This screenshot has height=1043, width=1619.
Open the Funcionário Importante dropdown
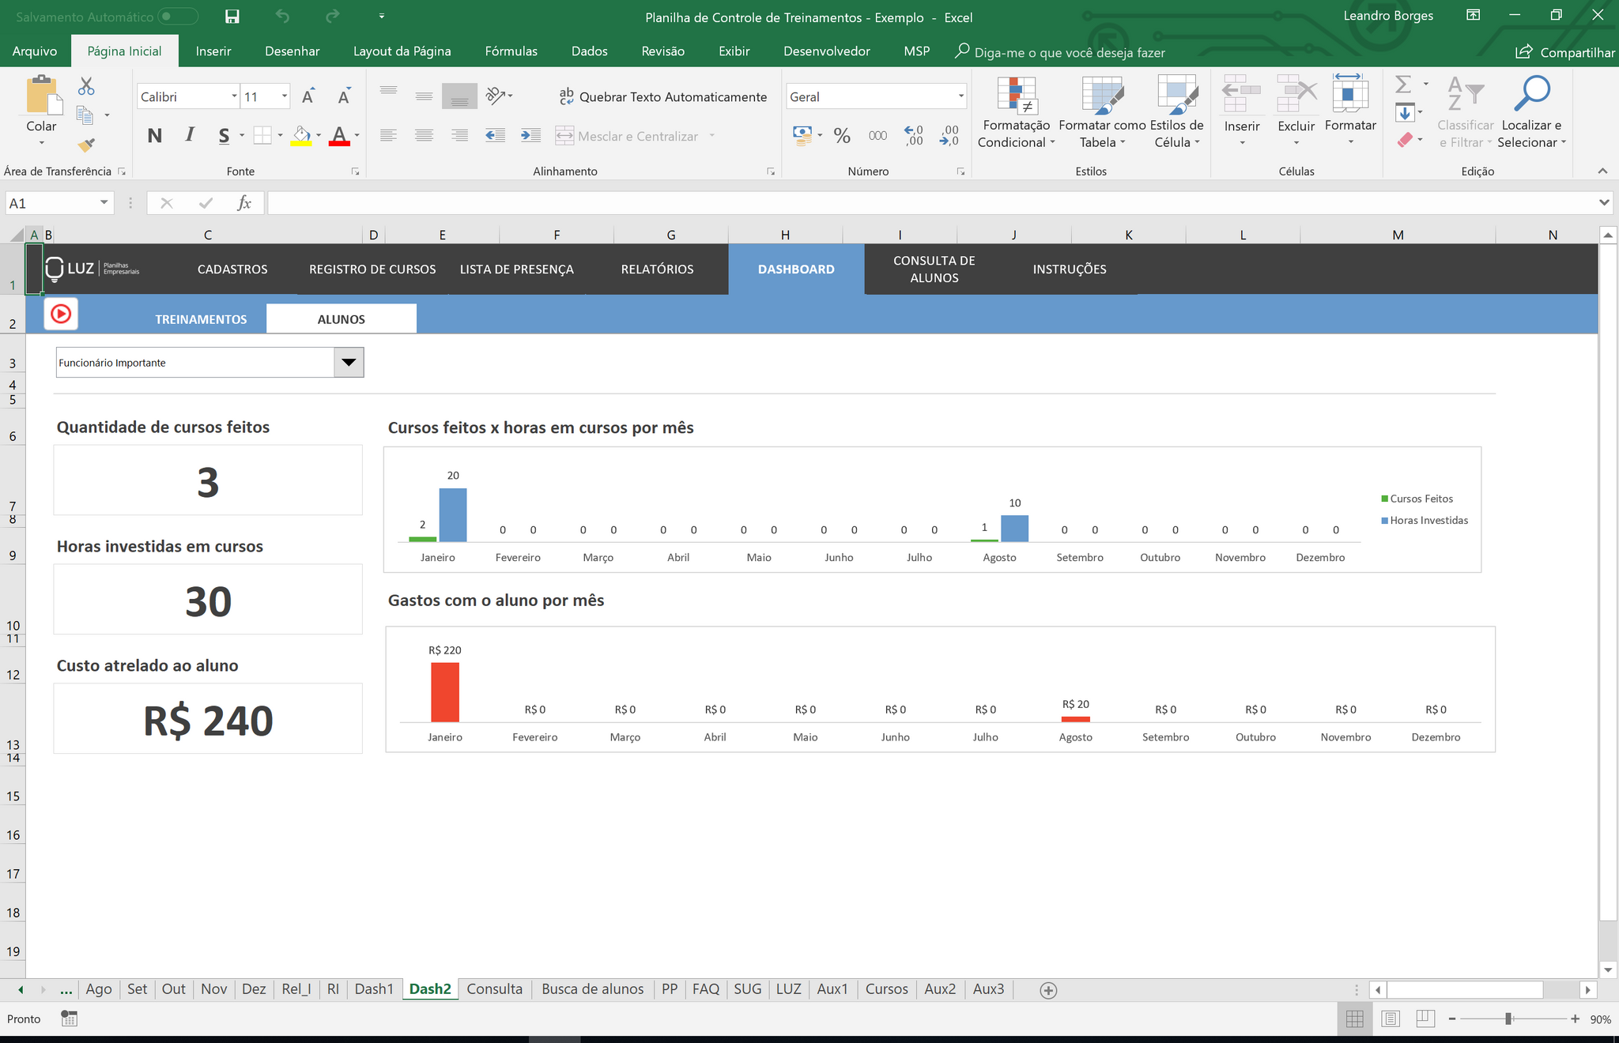(x=349, y=363)
